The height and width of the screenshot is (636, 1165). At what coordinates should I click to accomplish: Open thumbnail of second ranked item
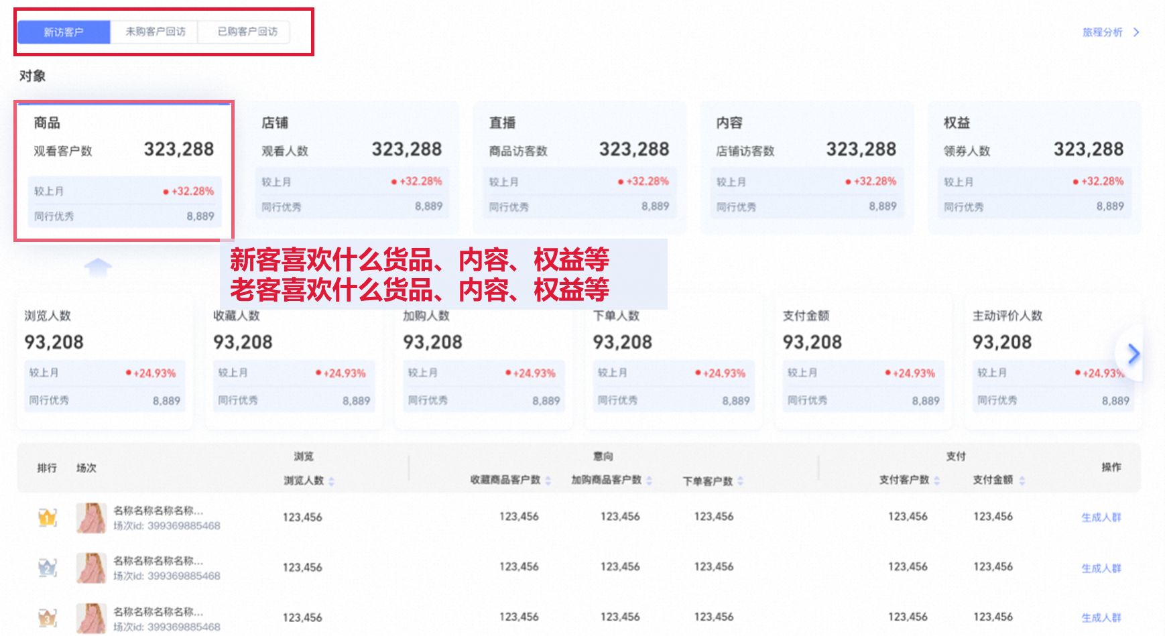tap(91, 568)
